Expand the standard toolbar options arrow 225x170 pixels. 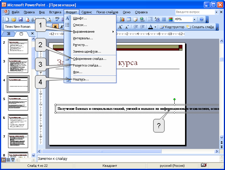pyautogui.click(x=207, y=20)
